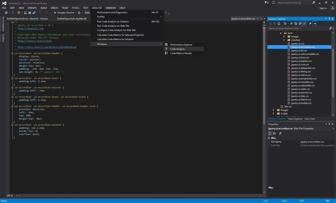Toggle Show All Files in Solution Explorer
This screenshot has width=336, height=203.
tap(304, 24)
